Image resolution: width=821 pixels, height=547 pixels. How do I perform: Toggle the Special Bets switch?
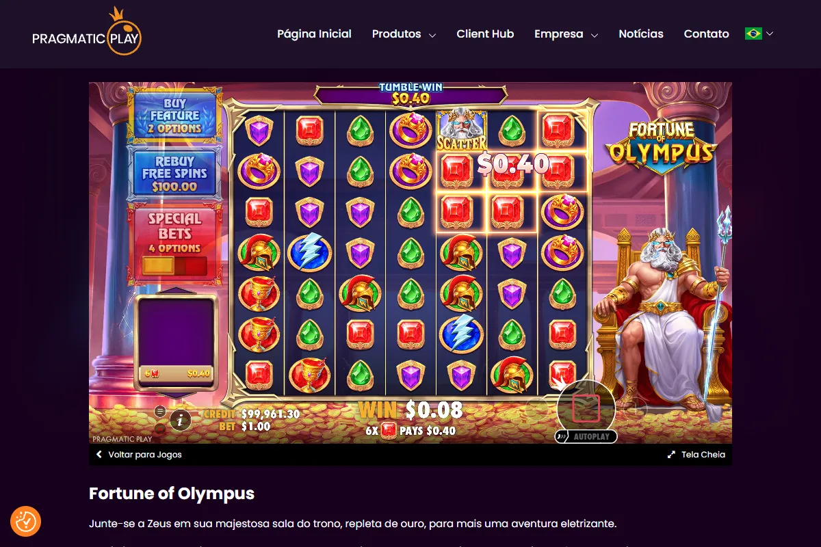174,265
